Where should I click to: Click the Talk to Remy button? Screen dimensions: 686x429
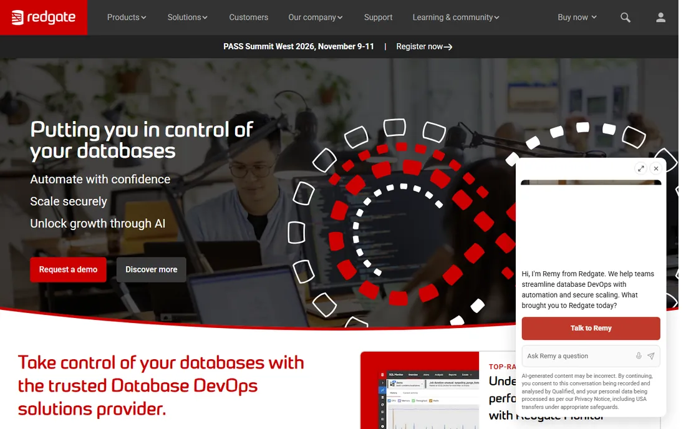[x=591, y=329]
